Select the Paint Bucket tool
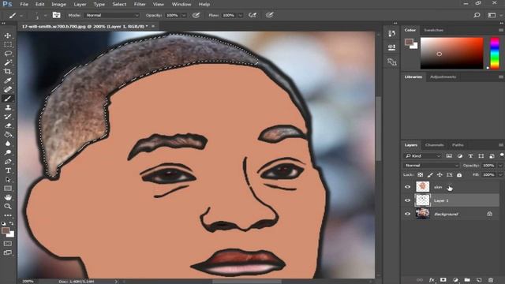Image resolution: width=505 pixels, height=284 pixels. (x=8, y=135)
